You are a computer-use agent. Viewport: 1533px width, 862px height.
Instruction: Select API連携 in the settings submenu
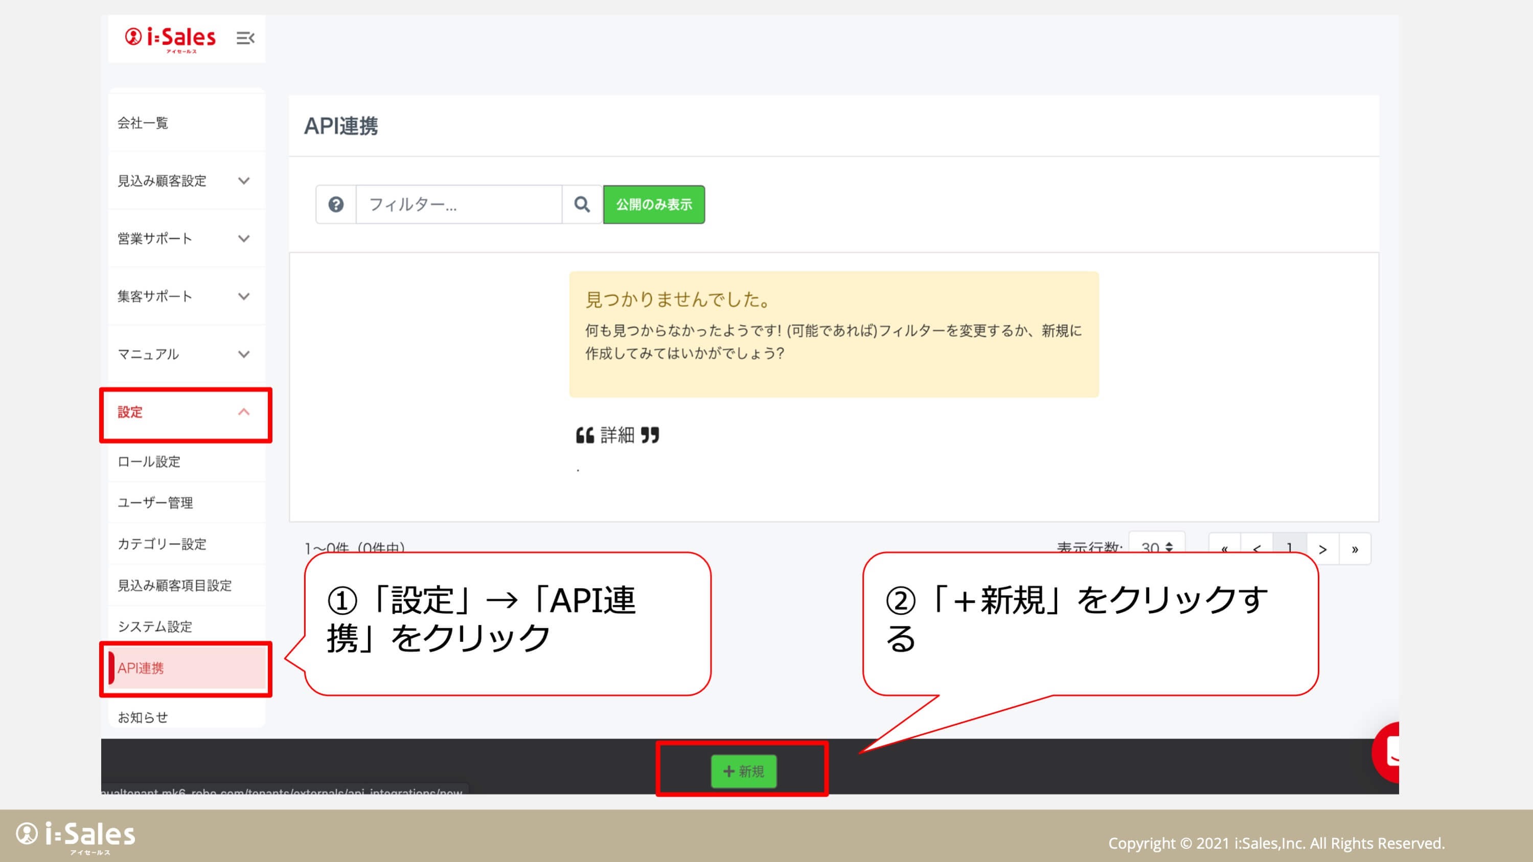(x=141, y=668)
